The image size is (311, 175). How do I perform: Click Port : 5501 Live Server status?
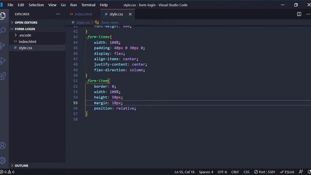pos(264,172)
